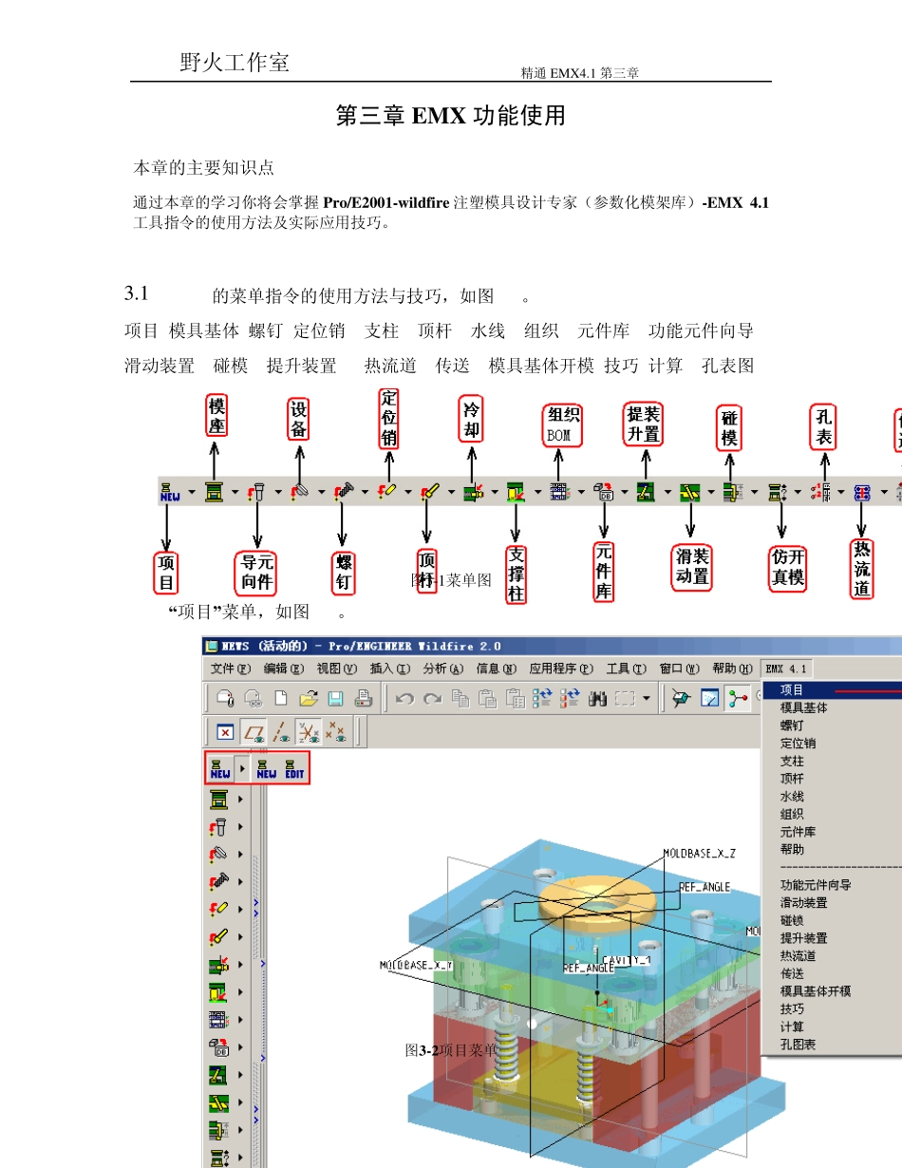The width and height of the screenshot is (902, 1168).
Task: Click NEW project icon in vertical EMX sidebar
Action: click(220, 769)
